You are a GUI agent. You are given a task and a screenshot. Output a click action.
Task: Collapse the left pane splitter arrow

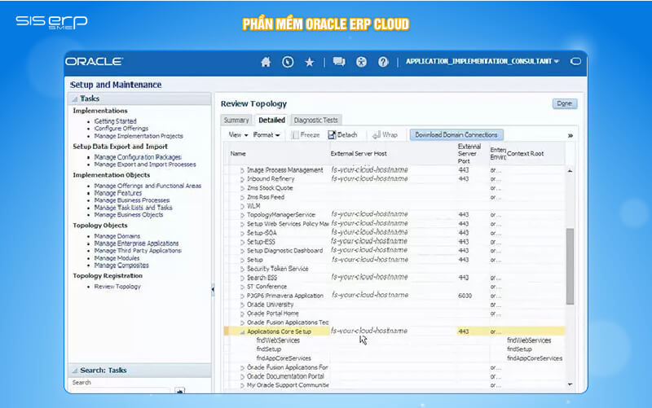[213, 289]
